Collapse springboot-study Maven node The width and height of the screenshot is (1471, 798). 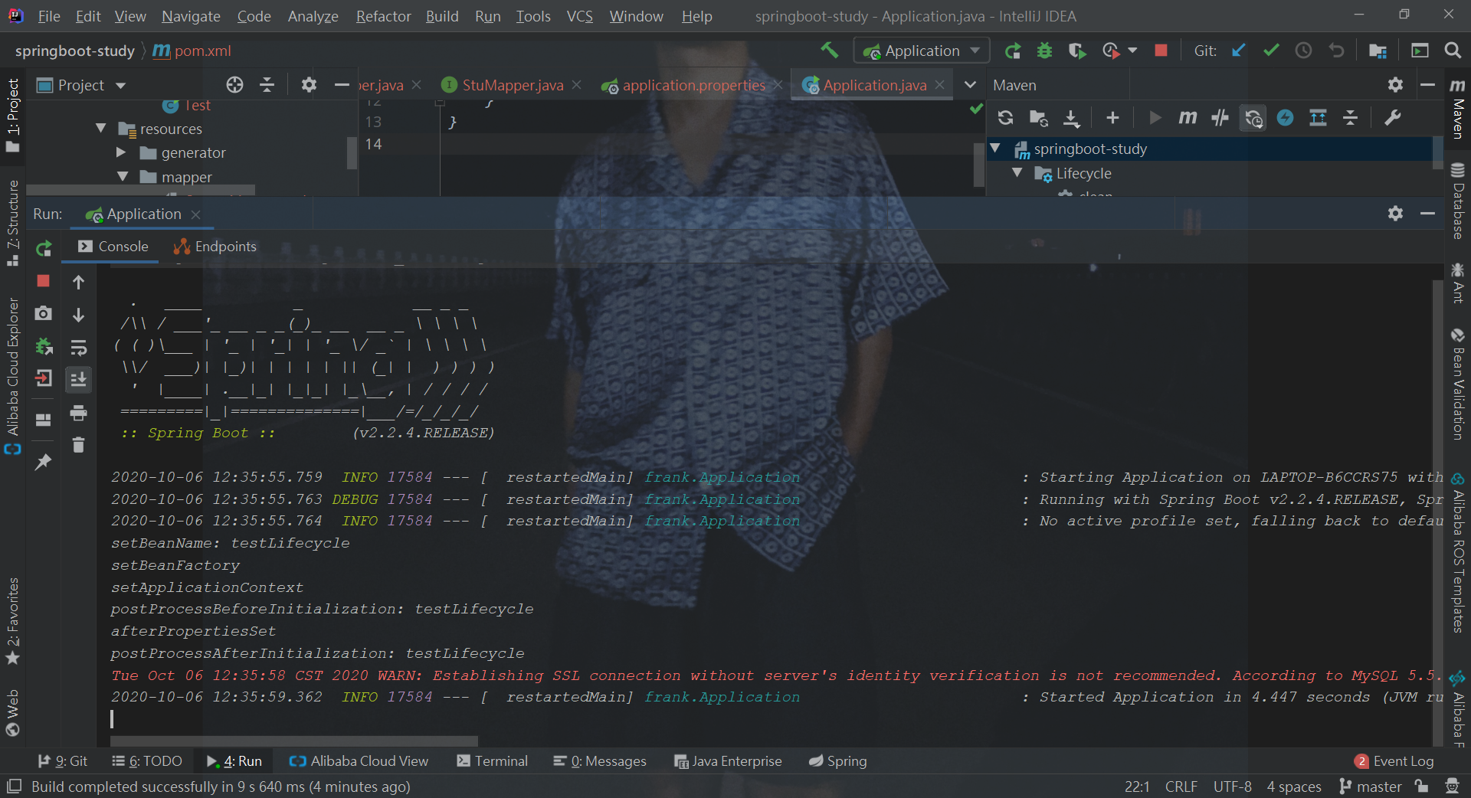tap(995, 149)
